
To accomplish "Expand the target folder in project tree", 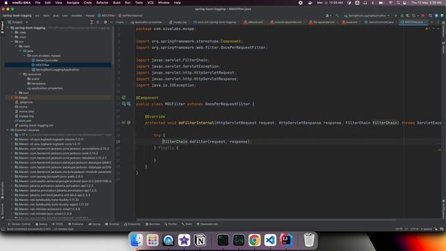I will [x=13, y=98].
